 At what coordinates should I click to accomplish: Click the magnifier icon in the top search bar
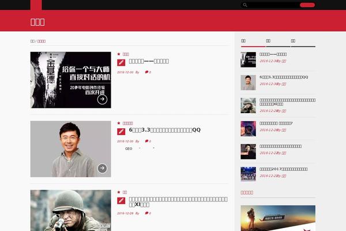245,5
